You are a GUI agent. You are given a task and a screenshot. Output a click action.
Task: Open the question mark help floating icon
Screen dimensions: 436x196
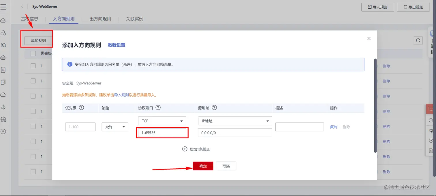point(431,141)
